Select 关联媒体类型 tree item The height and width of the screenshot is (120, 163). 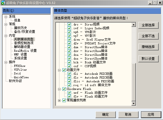[x=24, y=39]
